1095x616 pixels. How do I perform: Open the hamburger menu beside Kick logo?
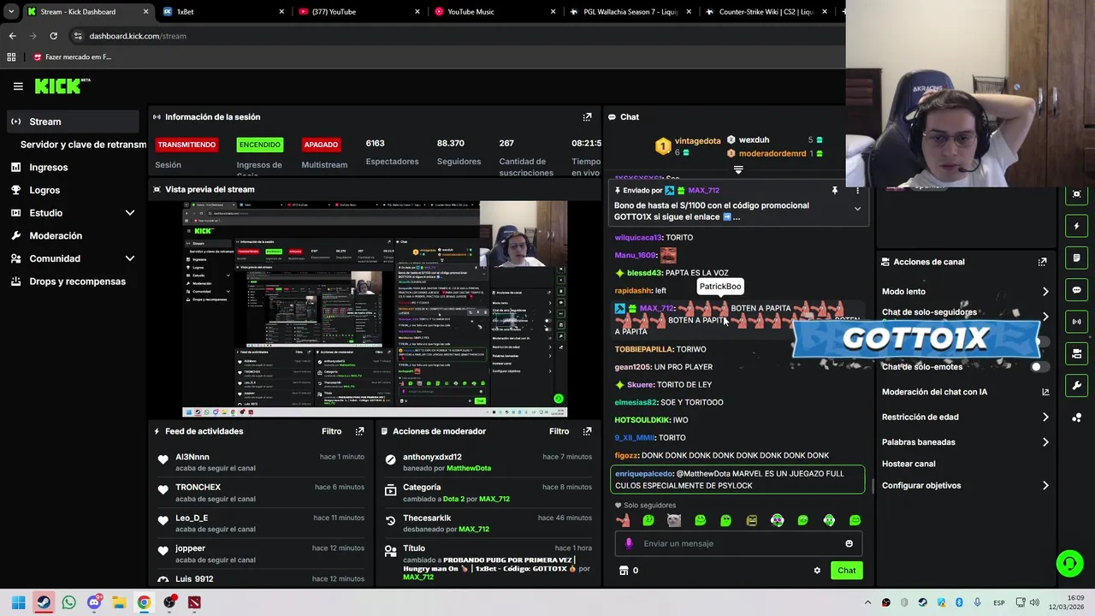click(x=18, y=86)
